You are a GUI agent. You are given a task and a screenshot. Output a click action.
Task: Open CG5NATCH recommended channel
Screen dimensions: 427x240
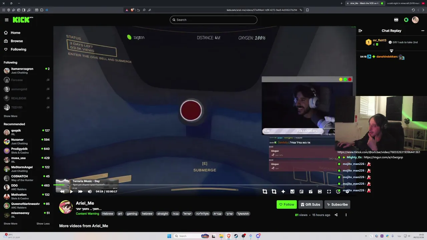click(x=27, y=178)
